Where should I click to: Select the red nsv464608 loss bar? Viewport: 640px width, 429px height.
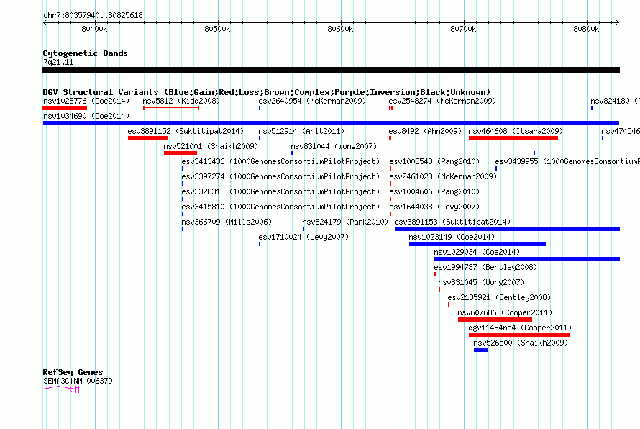513,138
